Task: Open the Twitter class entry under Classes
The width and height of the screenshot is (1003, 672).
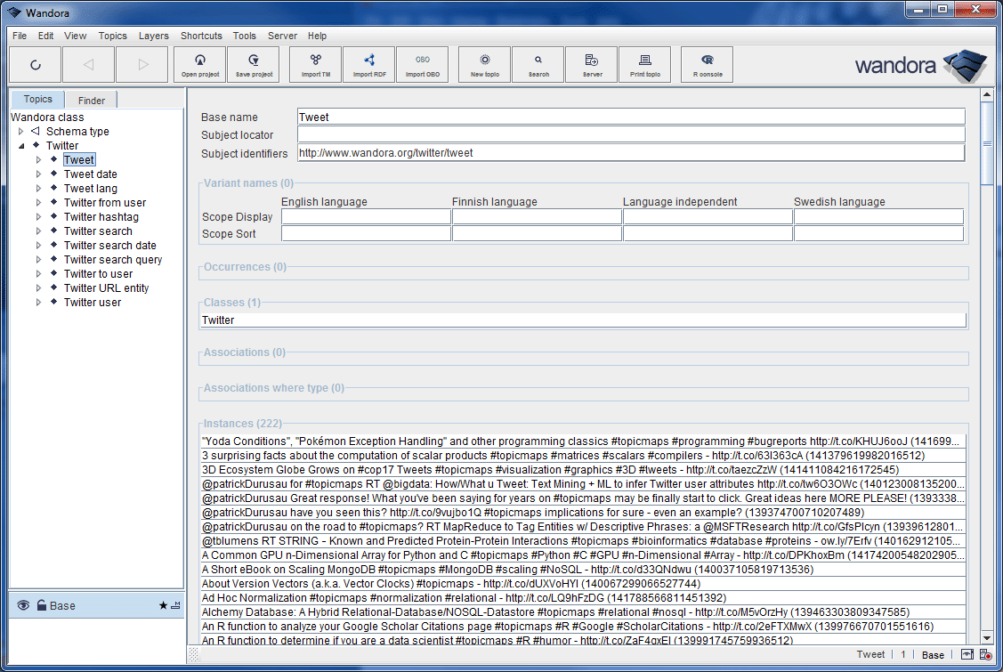Action: click(583, 320)
